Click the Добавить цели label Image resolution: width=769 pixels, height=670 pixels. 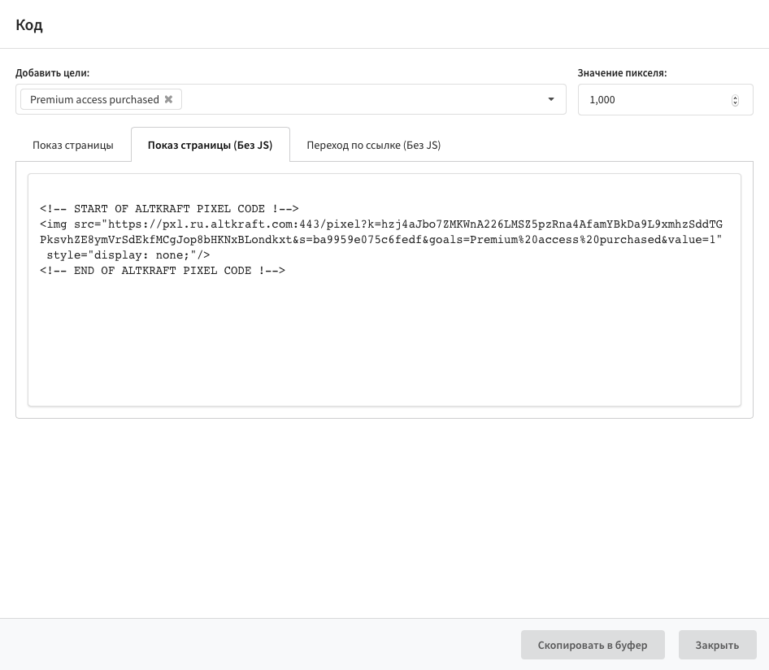click(53, 73)
